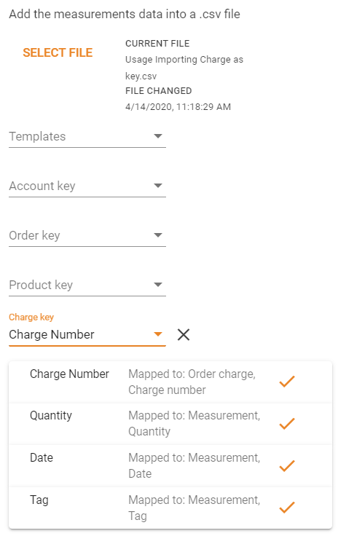Click the checkmark beside Quantity row
This screenshot has width=338, height=536.
click(287, 424)
